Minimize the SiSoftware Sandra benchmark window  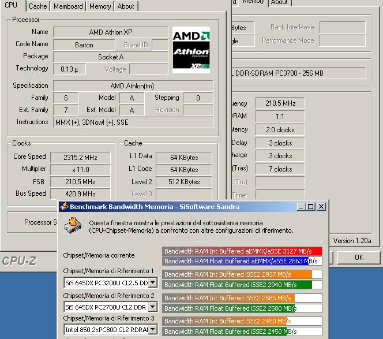(x=301, y=207)
